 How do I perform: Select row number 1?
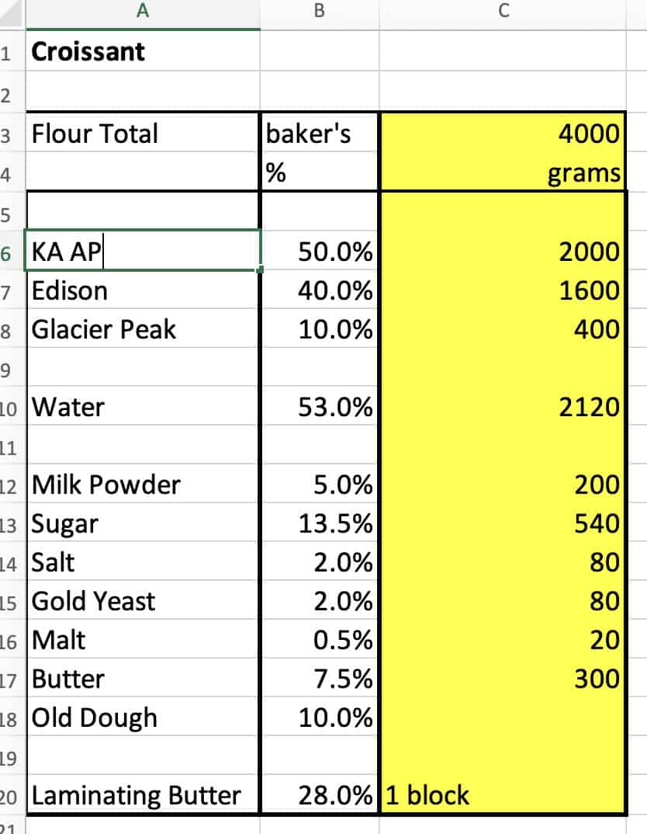point(12,50)
